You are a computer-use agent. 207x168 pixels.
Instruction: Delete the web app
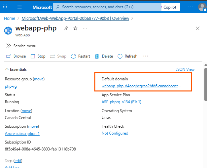point(104,56)
